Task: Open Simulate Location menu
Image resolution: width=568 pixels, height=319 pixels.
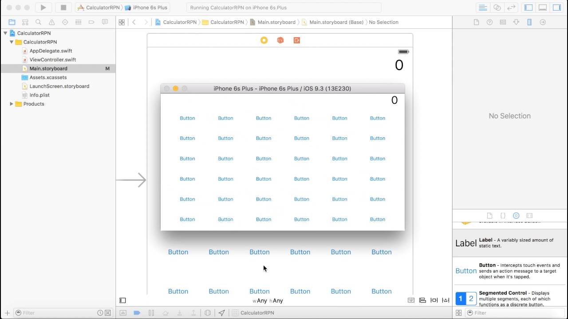Action: (x=222, y=313)
